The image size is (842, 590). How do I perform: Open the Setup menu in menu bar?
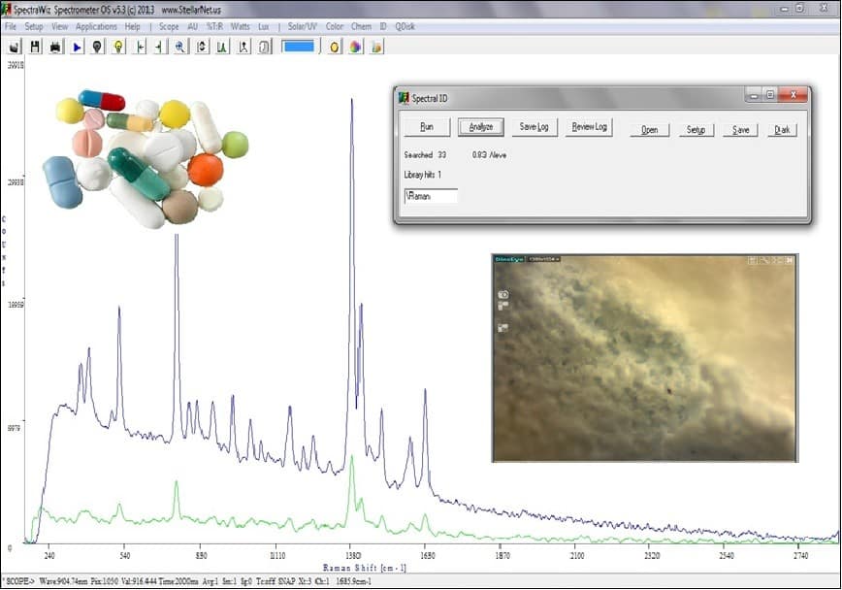tap(34, 26)
